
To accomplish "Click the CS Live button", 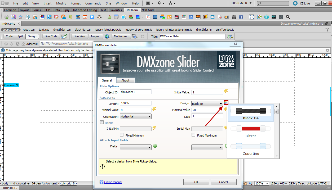I will pos(301,3).
